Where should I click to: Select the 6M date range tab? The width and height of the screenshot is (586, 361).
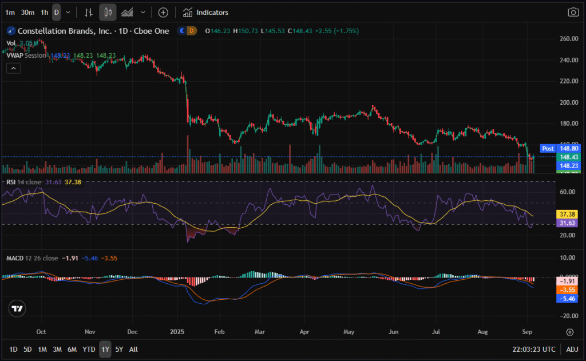coord(72,349)
